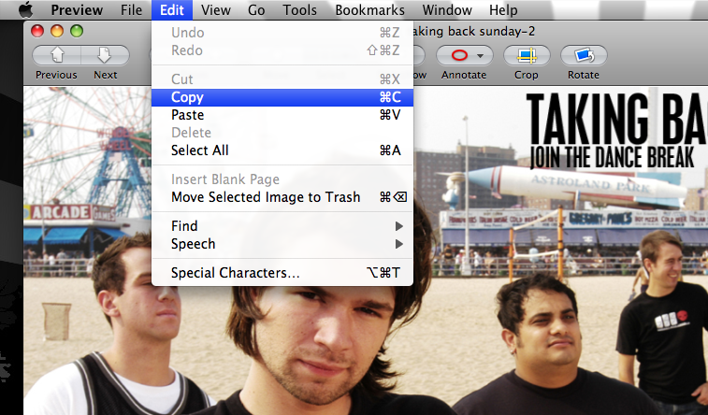
Task: Open the Annotate dropdown arrow
Action: click(481, 56)
